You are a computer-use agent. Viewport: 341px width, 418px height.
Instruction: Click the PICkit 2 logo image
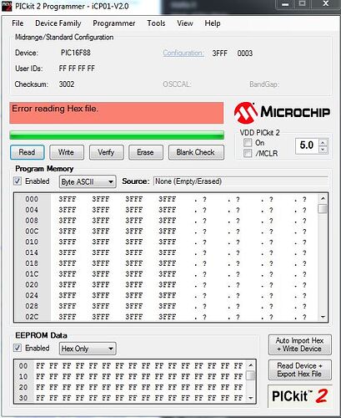[x=299, y=396]
